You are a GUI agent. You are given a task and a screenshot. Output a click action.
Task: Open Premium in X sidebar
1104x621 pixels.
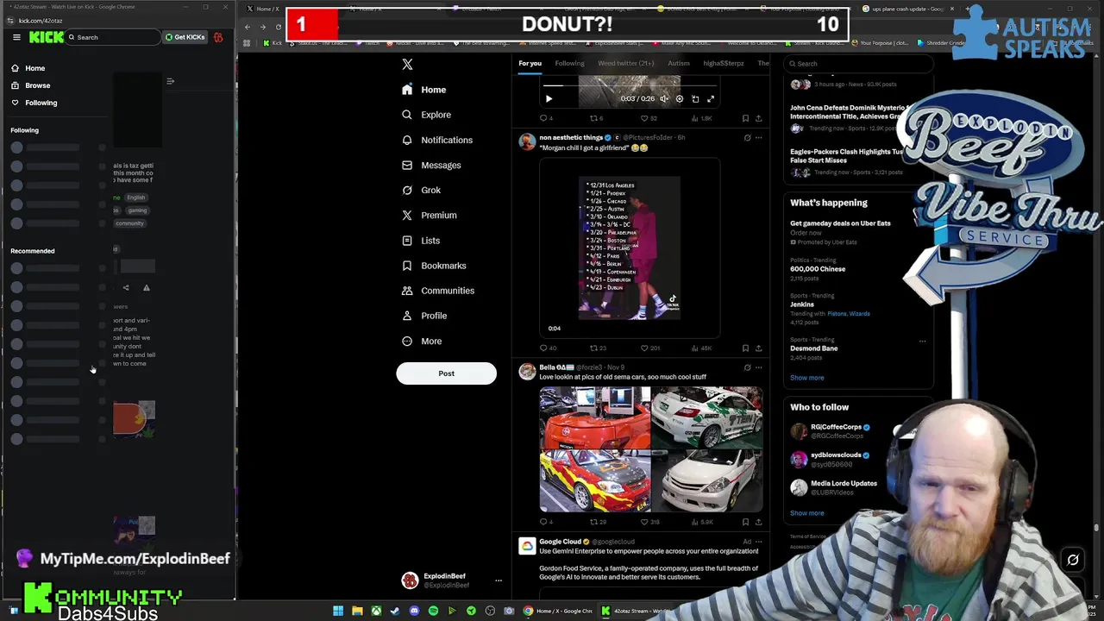tap(429, 215)
